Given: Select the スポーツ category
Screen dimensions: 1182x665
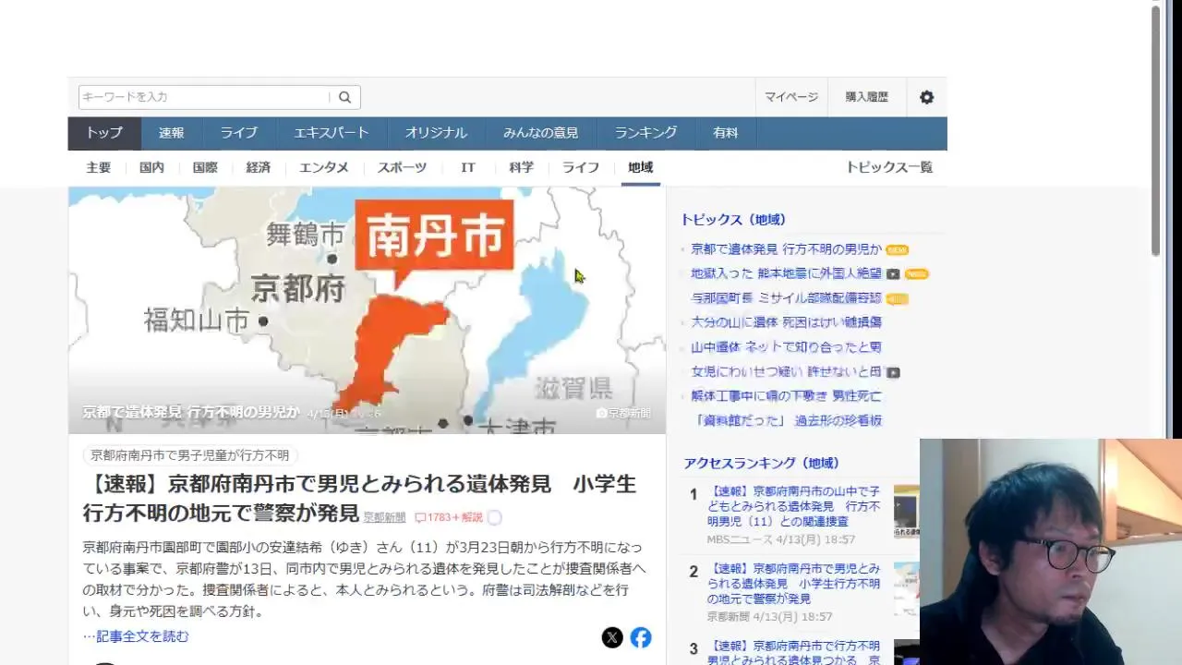Looking at the screenshot, I should tap(402, 167).
